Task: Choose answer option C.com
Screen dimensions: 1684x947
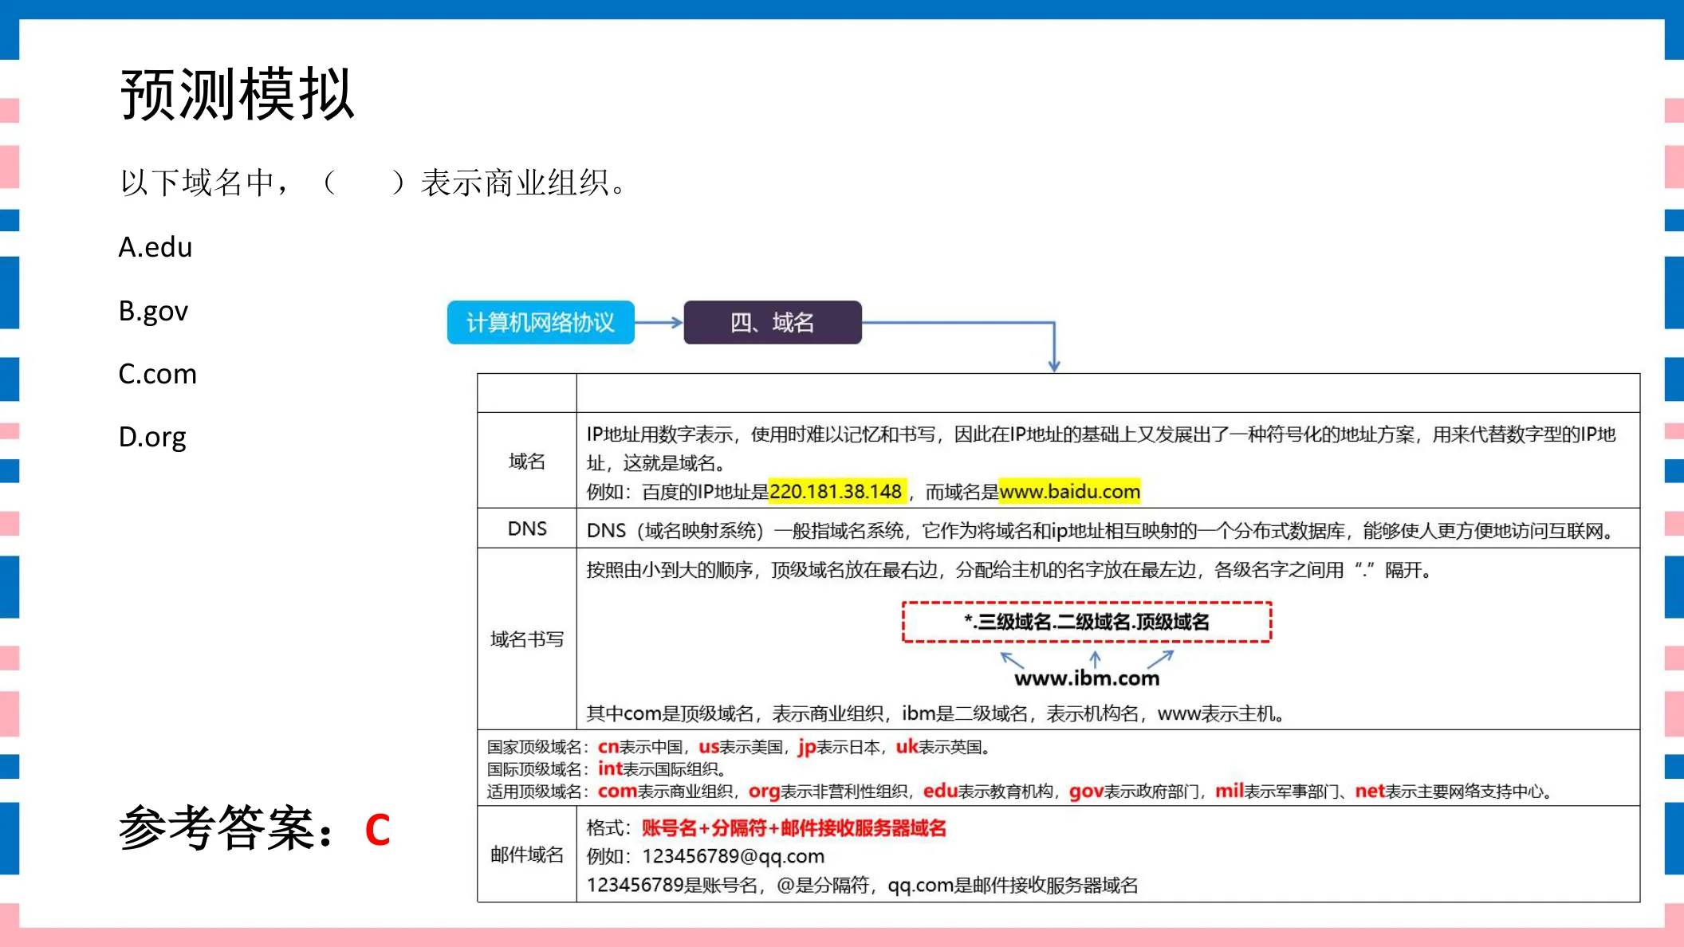Action: click(157, 374)
